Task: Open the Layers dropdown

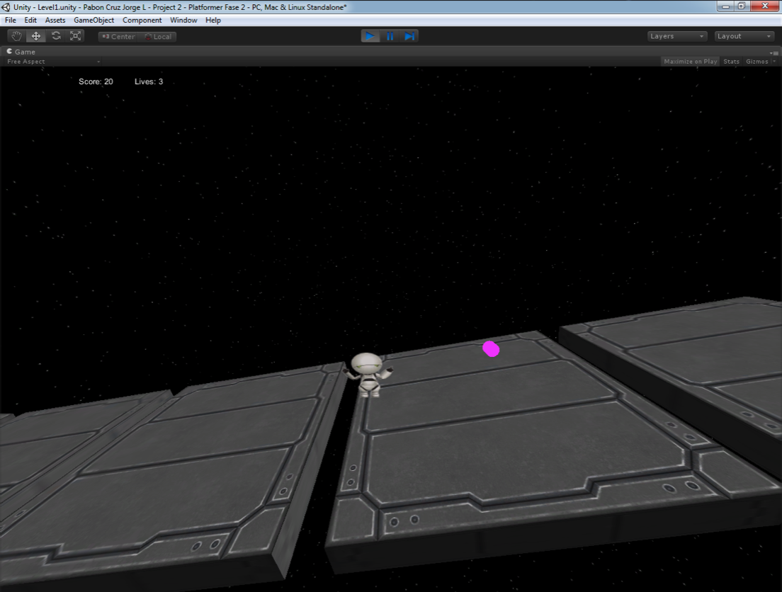Action: [677, 36]
